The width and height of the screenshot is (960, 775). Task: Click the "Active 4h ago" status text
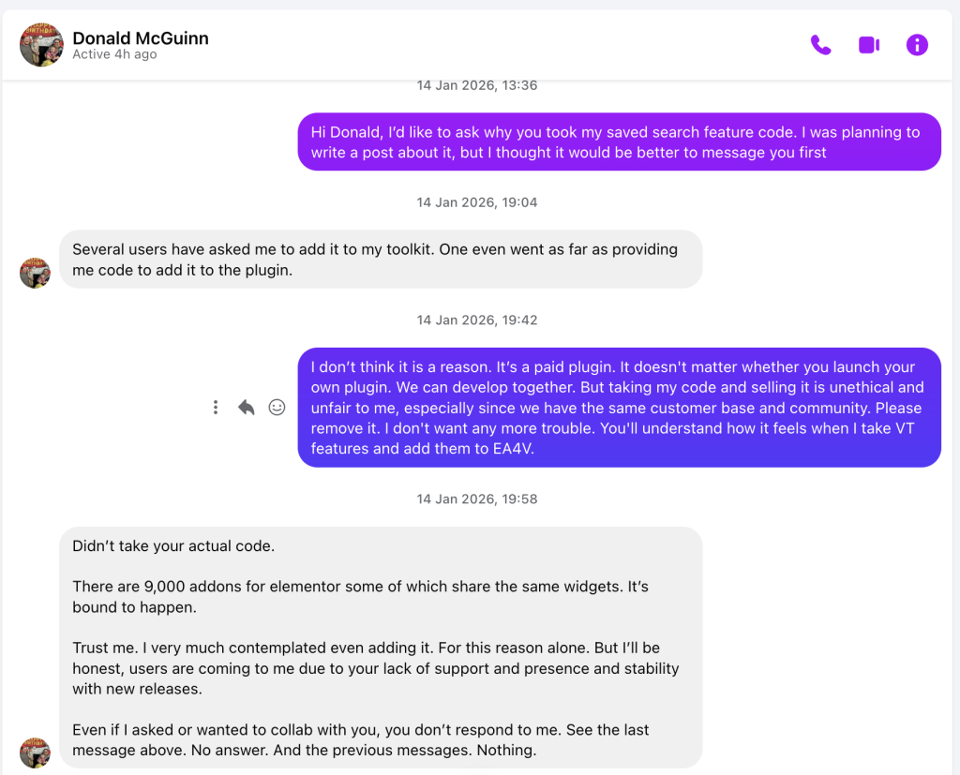(x=114, y=55)
